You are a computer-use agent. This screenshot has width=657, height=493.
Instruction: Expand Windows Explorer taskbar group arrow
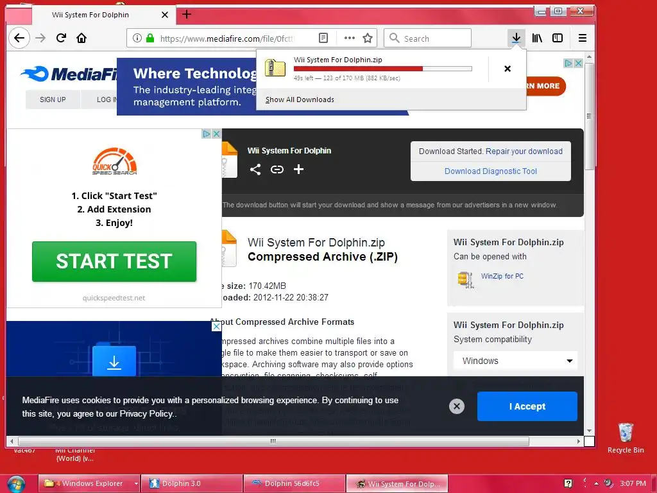click(x=136, y=484)
